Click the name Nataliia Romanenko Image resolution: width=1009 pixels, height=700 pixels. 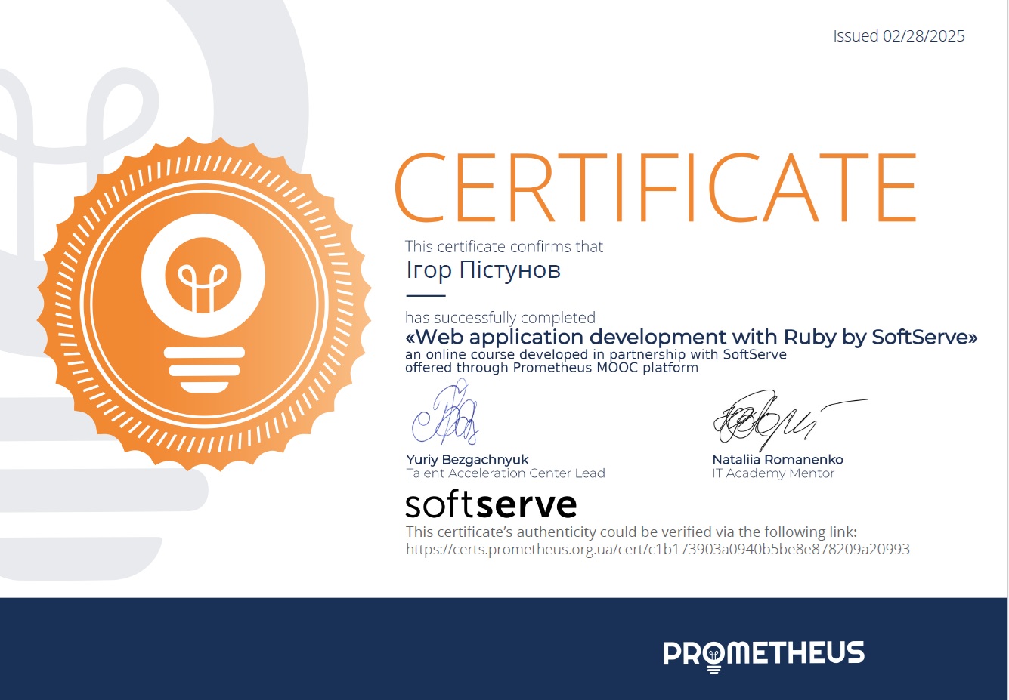tap(778, 459)
